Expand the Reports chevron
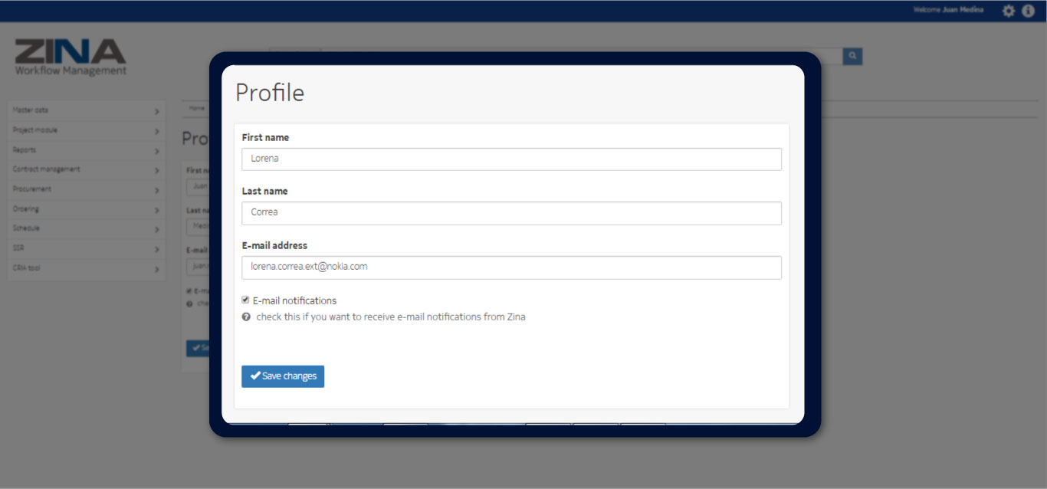The width and height of the screenshot is (1047, 489). click(156, 151)
